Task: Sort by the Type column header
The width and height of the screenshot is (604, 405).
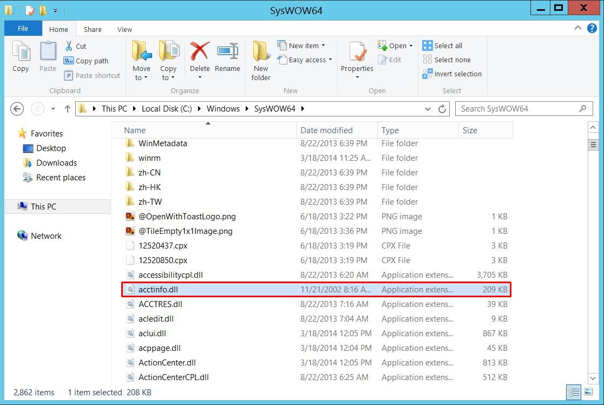Action: point(418,130)
